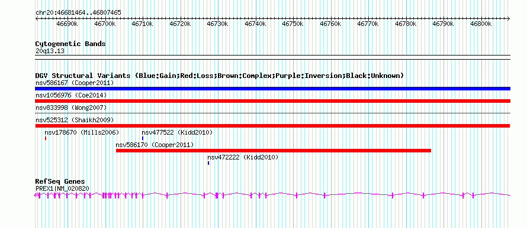
Task: Click the RefSeq Genes track title
Action: pyautogui.click(x=60, y=182)
